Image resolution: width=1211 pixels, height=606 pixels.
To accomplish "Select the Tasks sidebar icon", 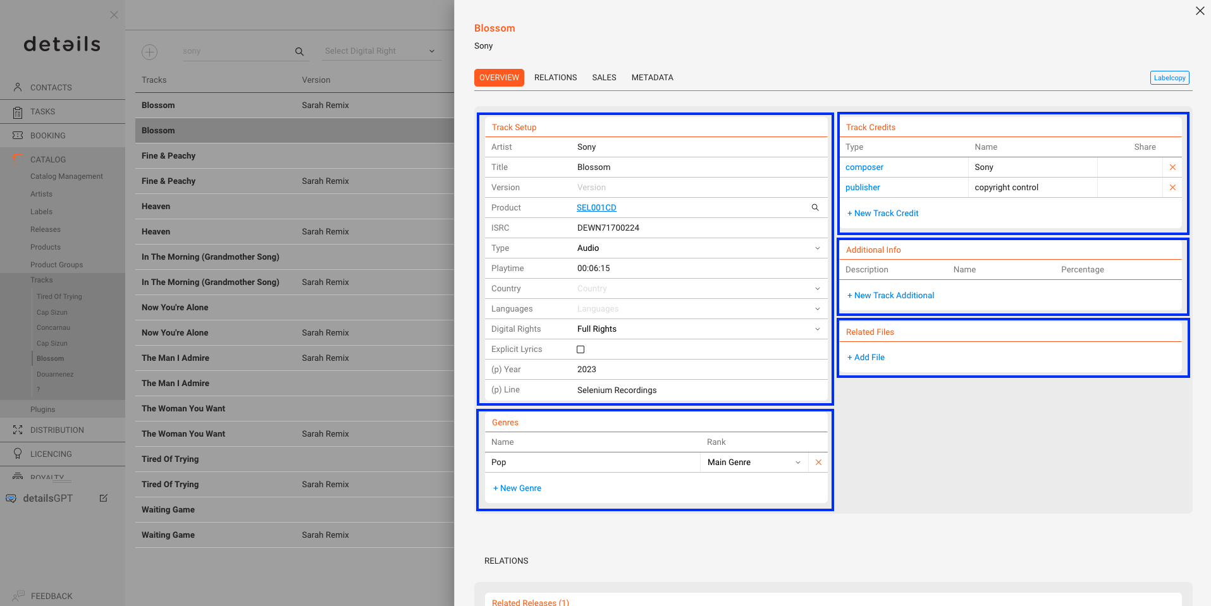I will tap(18, 111).
